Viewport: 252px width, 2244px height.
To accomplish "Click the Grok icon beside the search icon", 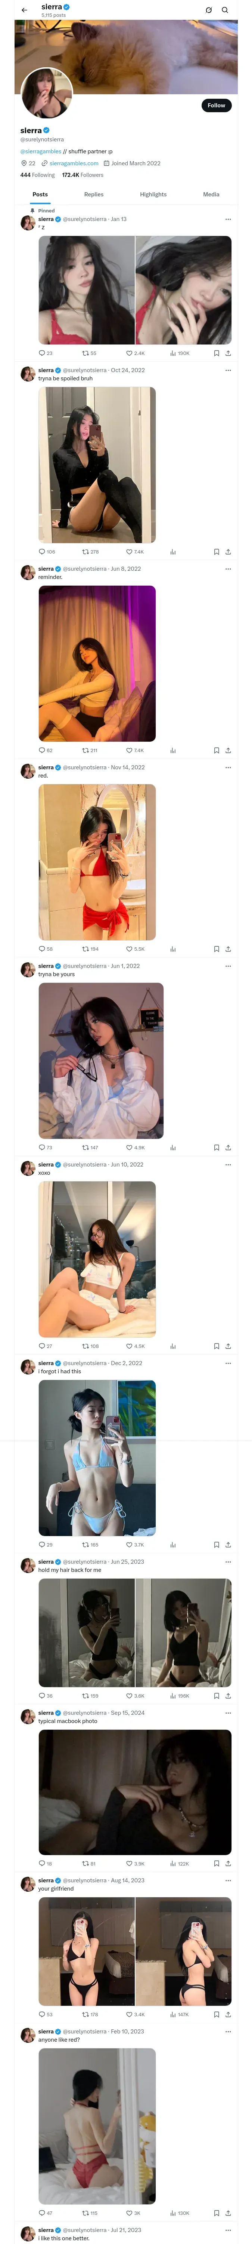I will [x=209, y=10].
